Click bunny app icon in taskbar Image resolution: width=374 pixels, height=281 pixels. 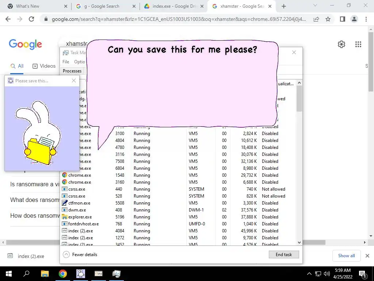81,274
